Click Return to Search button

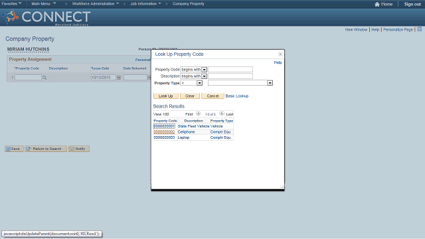point(46,149)
